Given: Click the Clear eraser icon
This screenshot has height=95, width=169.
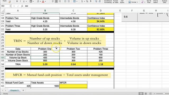Looking at the screenshot, I should point(143,2).
